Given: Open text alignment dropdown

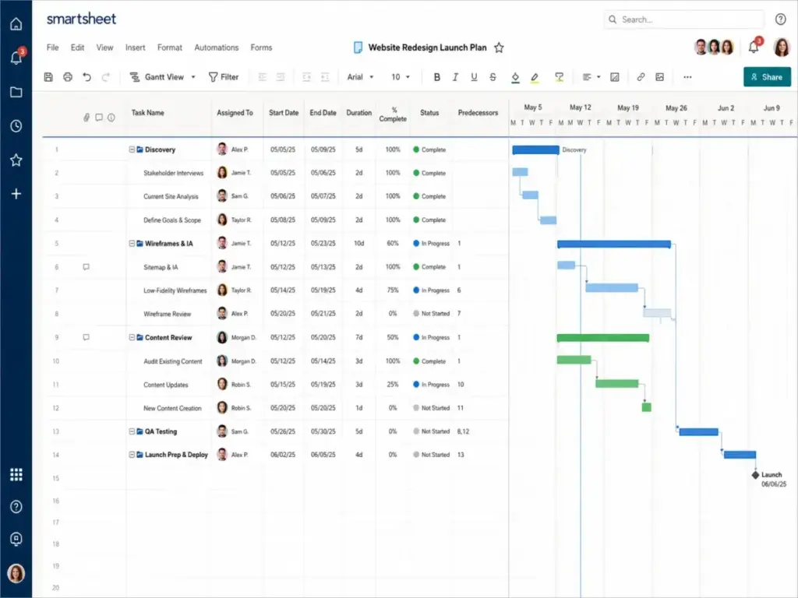Looking at the screenshot, I should click(x=591, y=77).
